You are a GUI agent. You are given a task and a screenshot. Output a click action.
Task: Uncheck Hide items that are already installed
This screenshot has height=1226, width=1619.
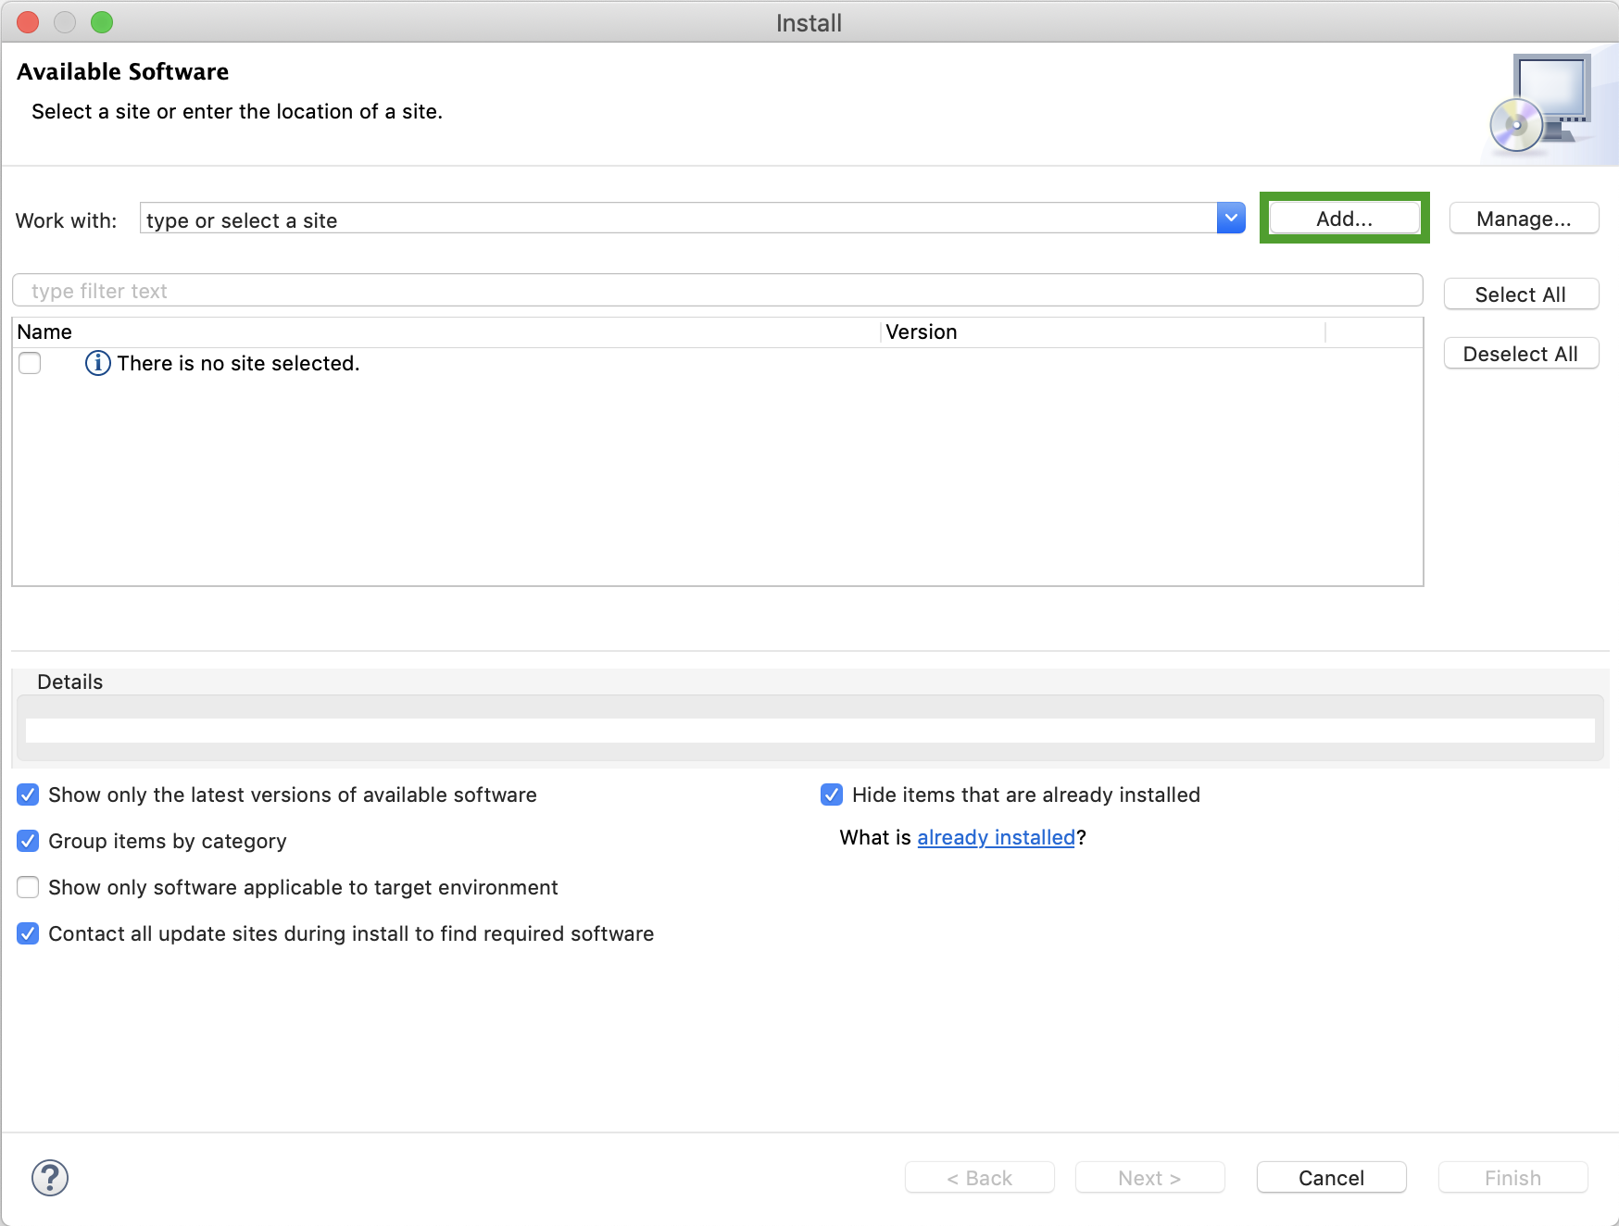coord(832,794)
